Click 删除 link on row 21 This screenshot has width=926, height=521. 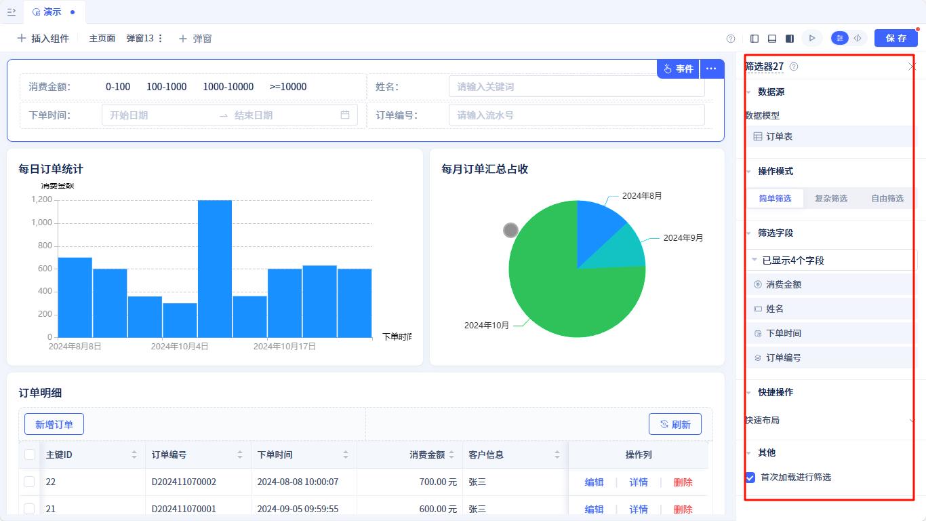683,509
